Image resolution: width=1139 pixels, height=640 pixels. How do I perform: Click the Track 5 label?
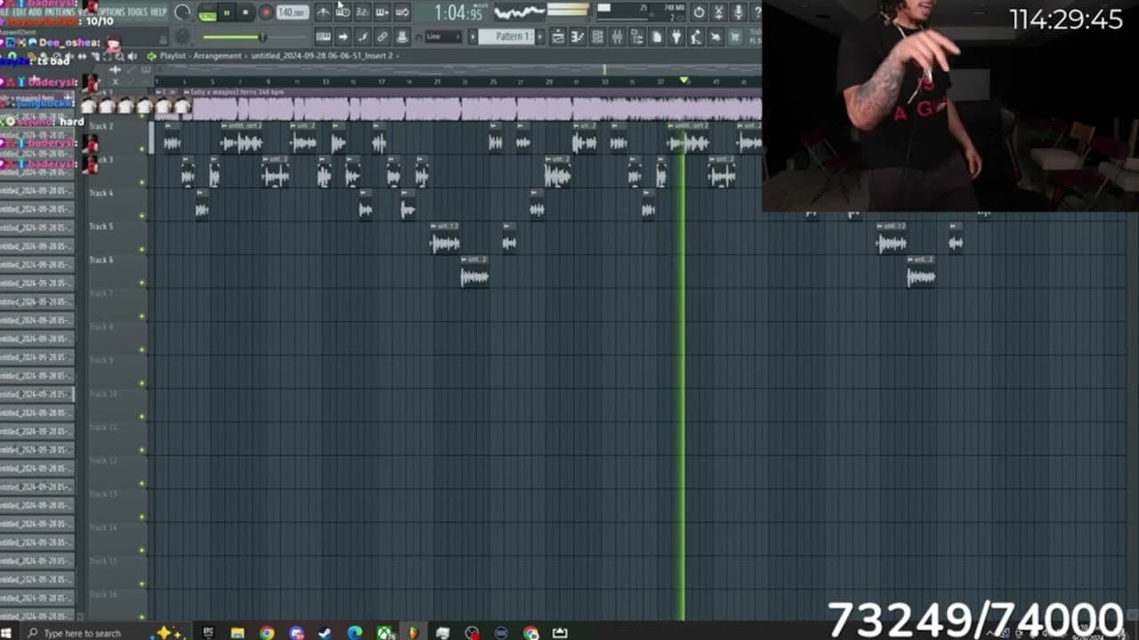pyautogui.click(x=101, y=227)
